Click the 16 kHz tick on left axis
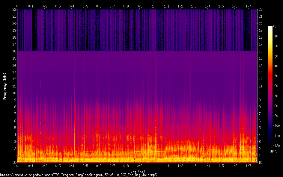283x177 pixels. [x=14, y=51]
